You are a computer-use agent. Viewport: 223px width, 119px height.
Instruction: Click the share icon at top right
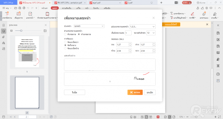coord(202,8)
